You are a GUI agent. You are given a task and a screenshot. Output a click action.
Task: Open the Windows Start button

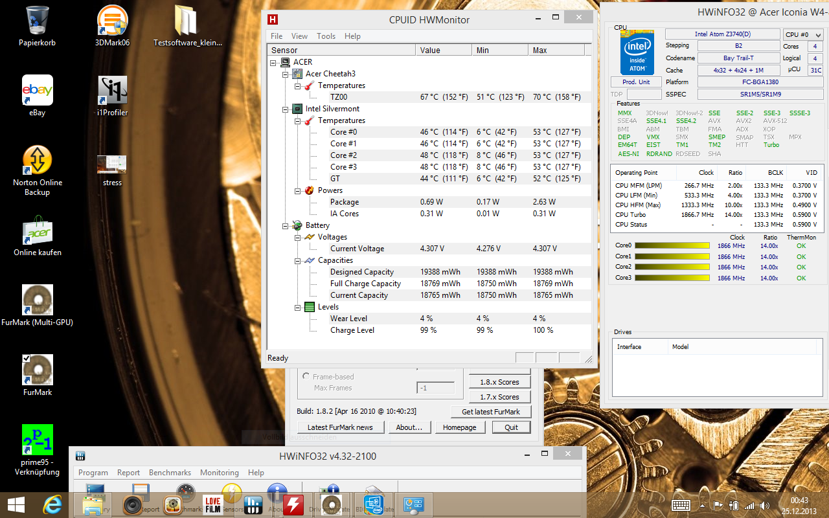tap(16, 504)
